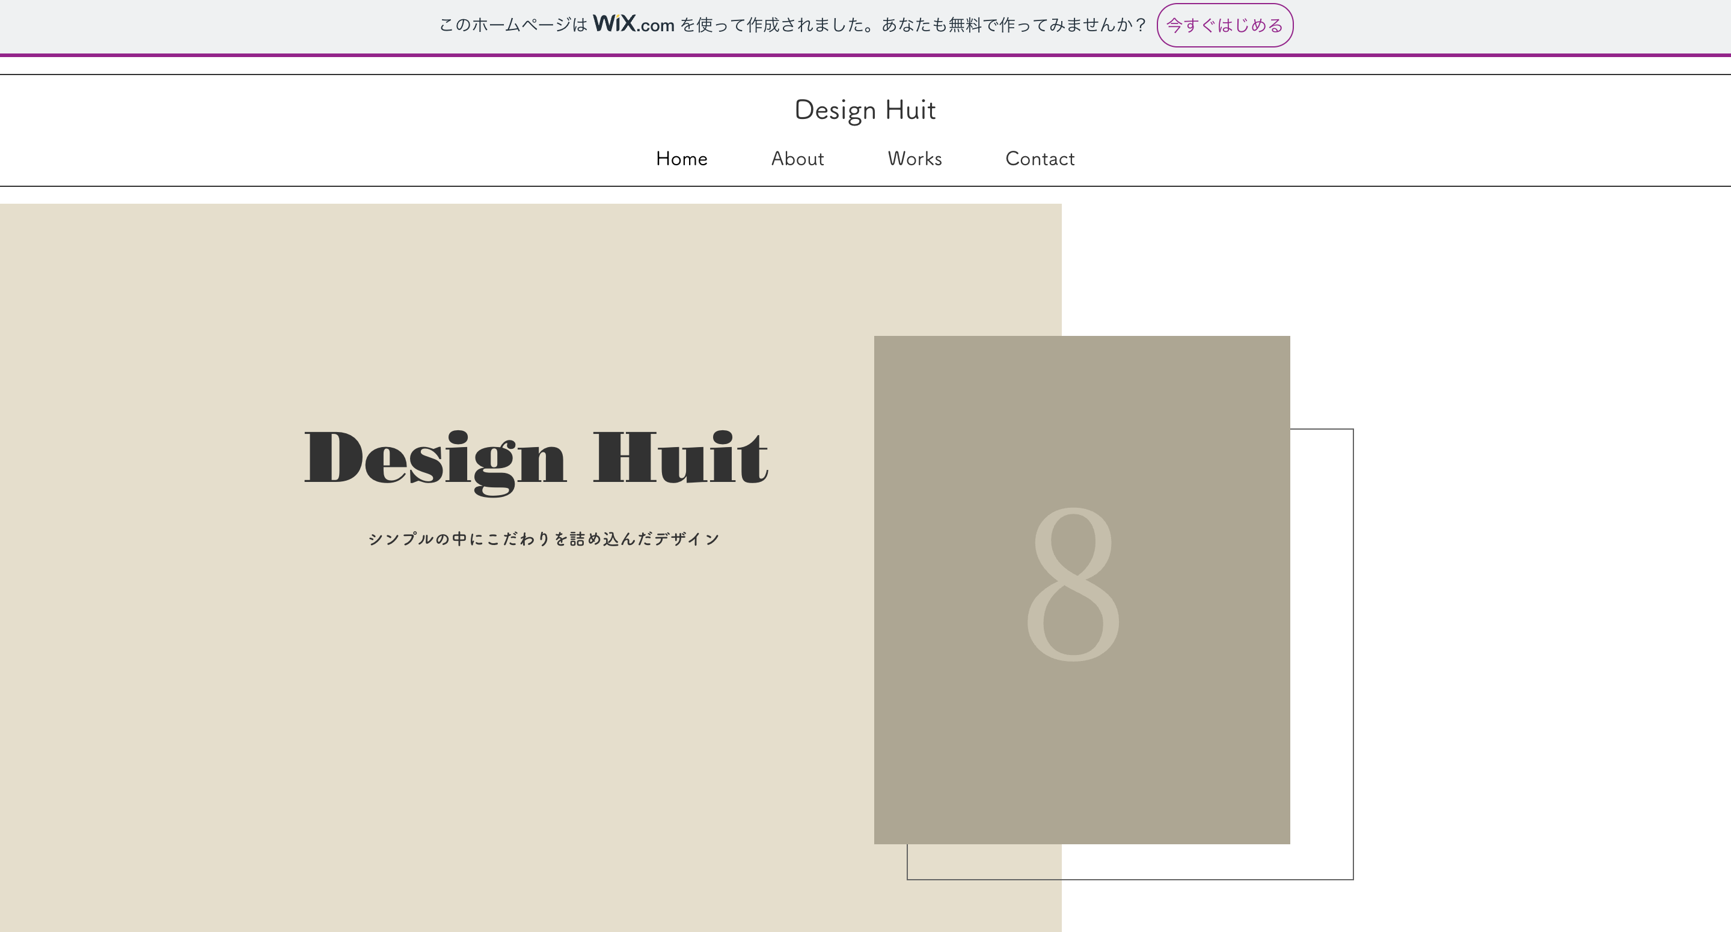Open the Works page
1731x932 pixels.
[x=915, y=159]
